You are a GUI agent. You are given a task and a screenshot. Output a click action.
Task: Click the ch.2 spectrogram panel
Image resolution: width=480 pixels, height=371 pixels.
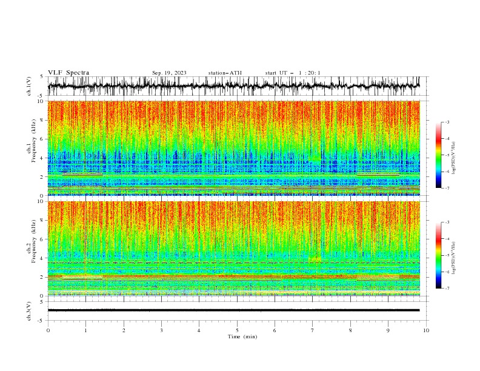pyautogui.click(x=233, y=249)
